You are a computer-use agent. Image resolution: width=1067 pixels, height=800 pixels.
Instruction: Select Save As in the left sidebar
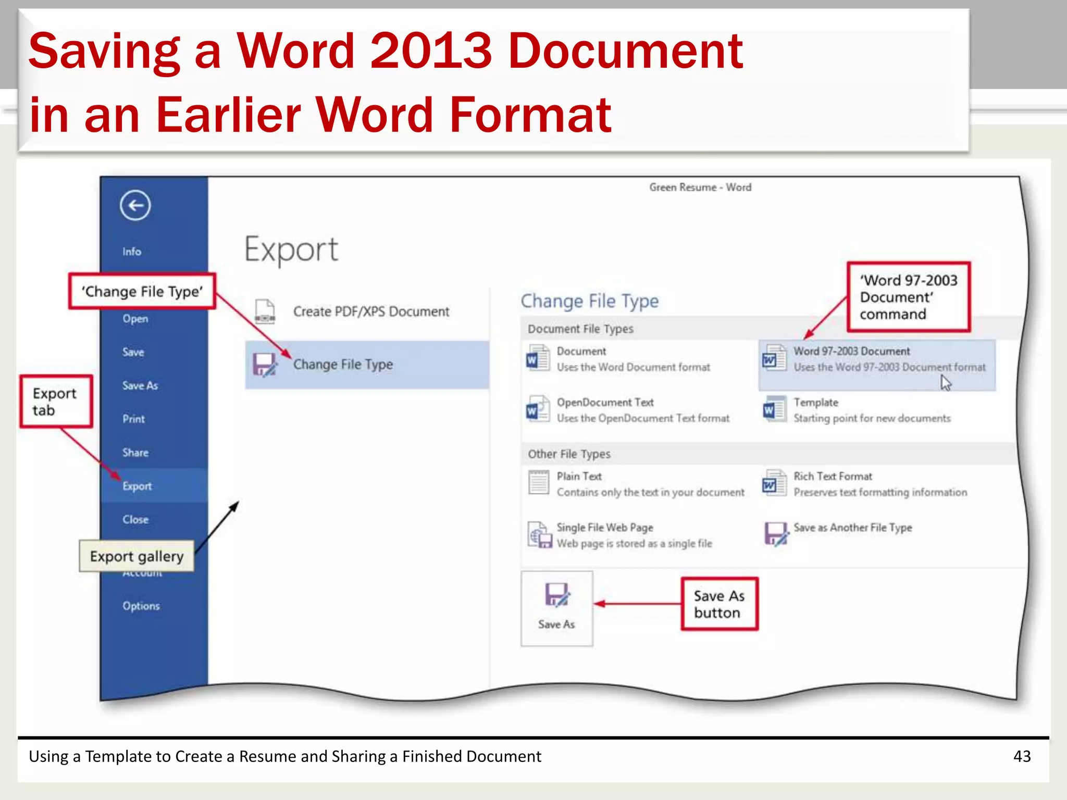click(x=140, y=386)
